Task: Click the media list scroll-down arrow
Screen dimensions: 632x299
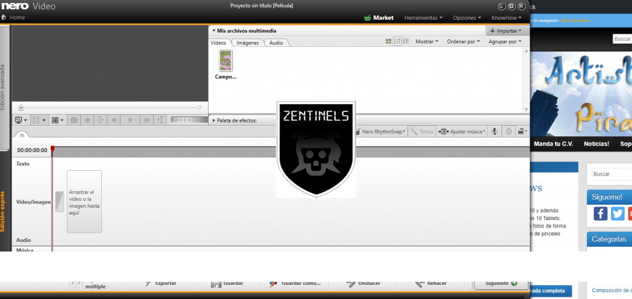Action: click(526, 110)
